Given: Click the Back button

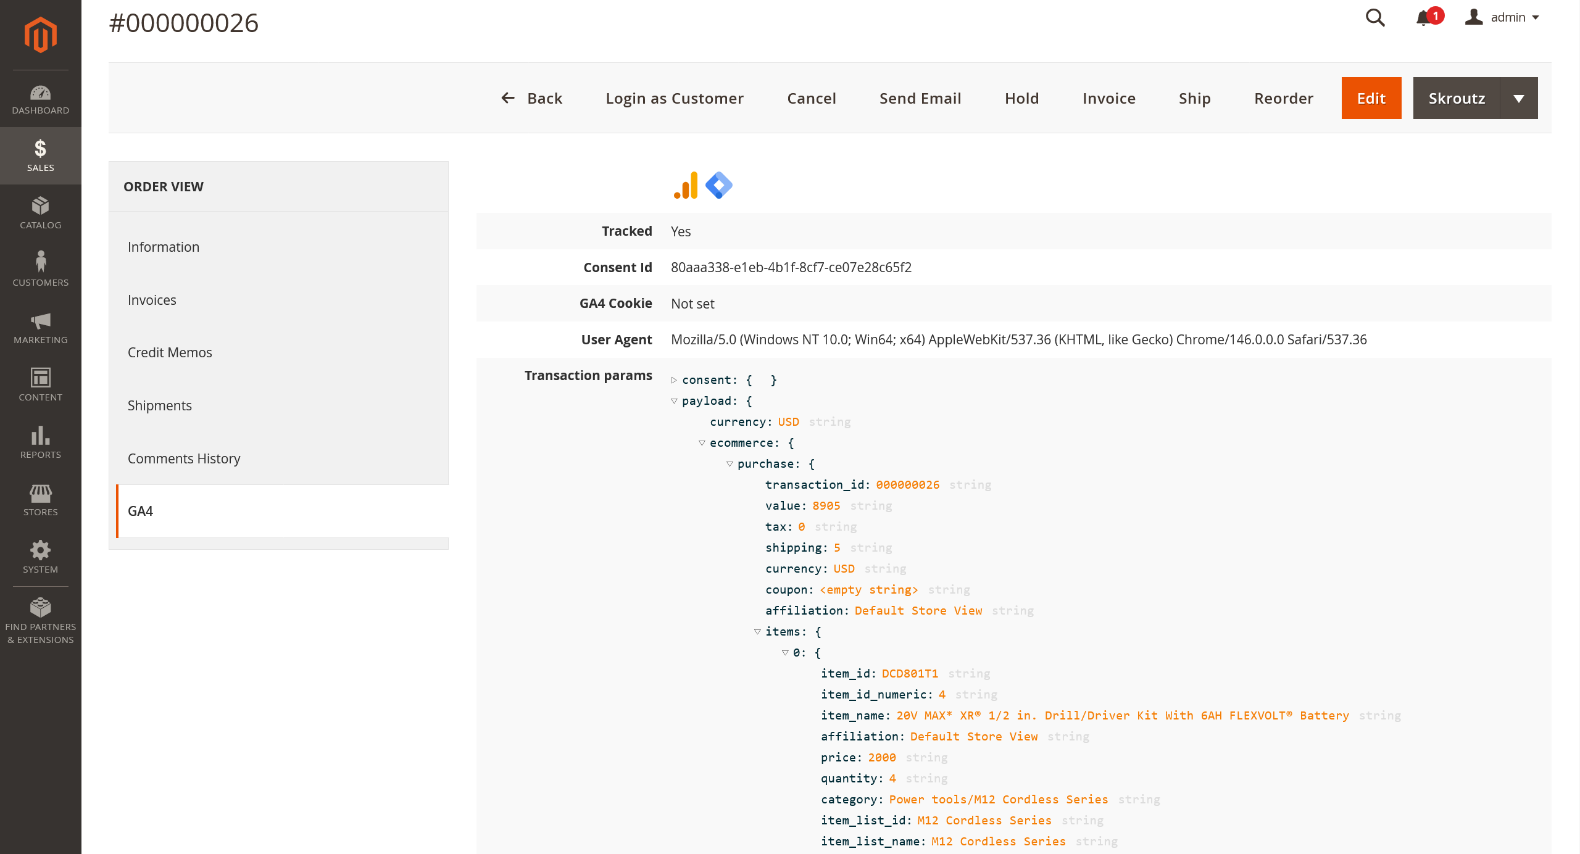Looking at the screenshot, I should (531, 98).
